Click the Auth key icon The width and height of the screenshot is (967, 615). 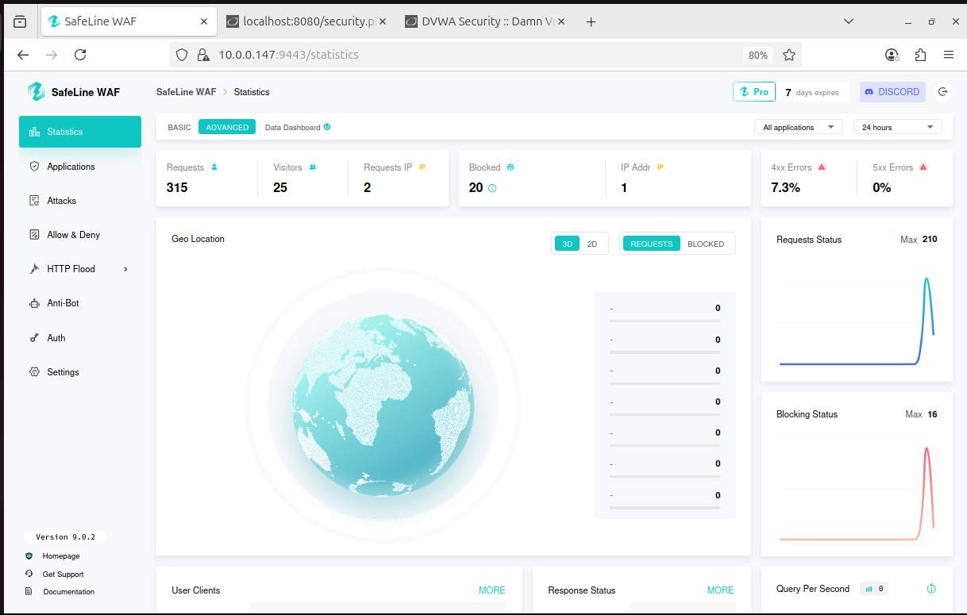tap(34, 338)
